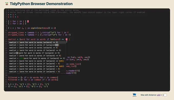
Task: Click line 14 'newlist = [word for word in words'
Action: (38, 39)
